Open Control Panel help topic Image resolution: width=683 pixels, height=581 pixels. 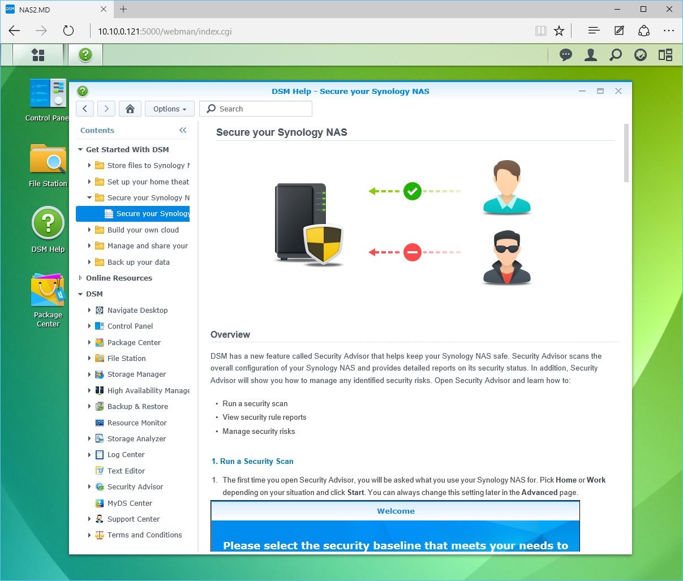pyautogui.click(x=130, y=326)
